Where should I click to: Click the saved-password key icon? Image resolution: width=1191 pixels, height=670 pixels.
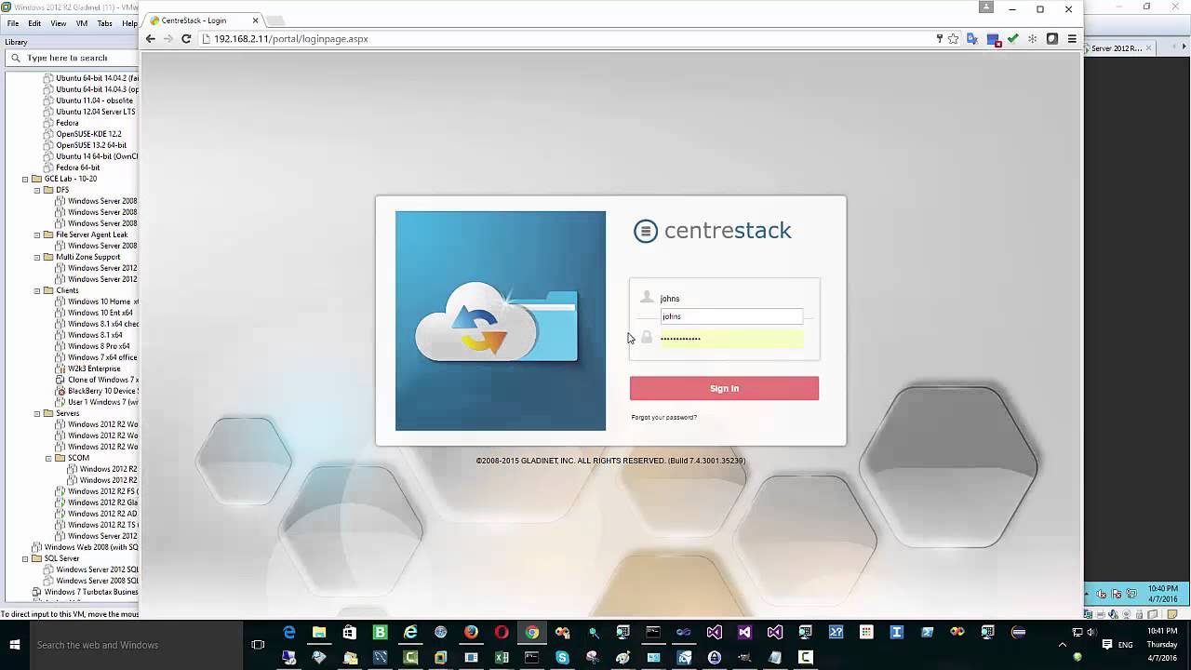pyautogui.click(x=939, y=39)
